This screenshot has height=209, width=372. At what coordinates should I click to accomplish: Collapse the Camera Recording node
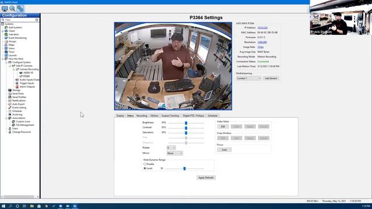coord(14,69)
